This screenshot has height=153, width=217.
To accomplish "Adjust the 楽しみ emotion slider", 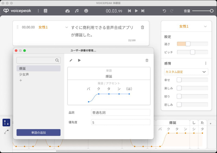I will coord(192,88).
